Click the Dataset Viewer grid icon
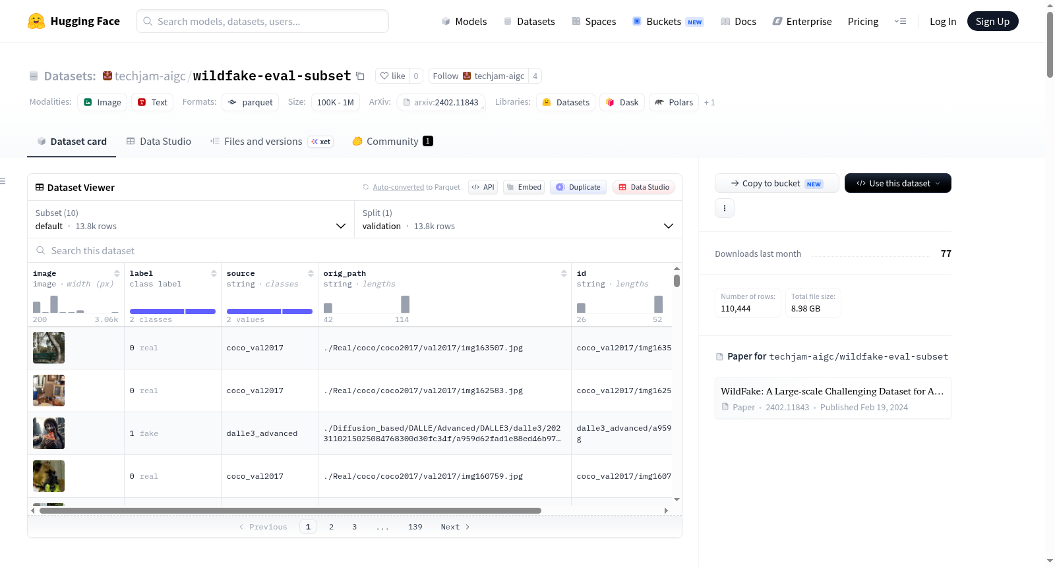Viewport: 1055px width, 567px height. point(40,188)
